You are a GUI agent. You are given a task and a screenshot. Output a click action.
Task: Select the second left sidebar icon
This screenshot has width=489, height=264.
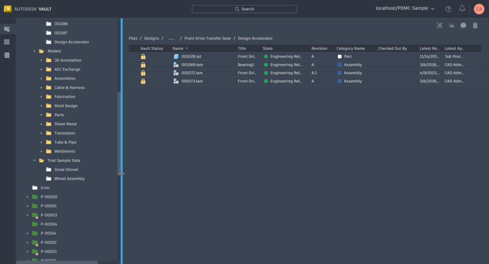pos(7,42)
